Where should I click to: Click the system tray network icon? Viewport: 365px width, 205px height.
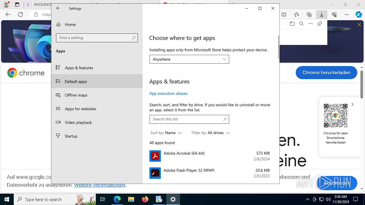[321, 199]
